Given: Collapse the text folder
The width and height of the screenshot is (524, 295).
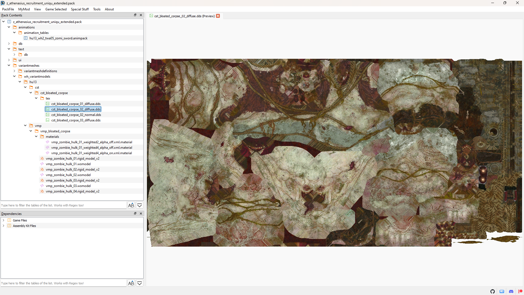Looking at the screenshot, I should pos(9,49).
